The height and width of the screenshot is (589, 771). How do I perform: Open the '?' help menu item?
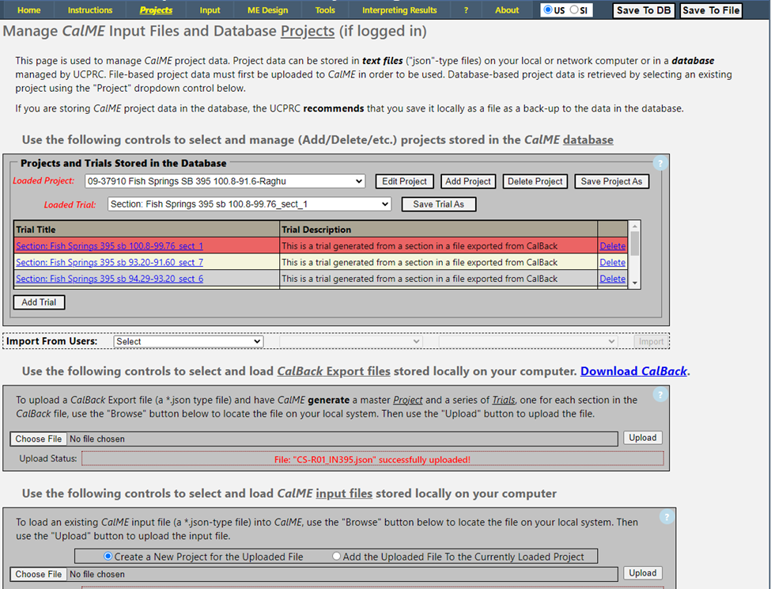pos(466,10)
